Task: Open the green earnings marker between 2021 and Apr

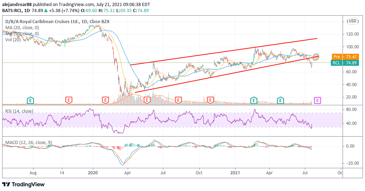Action: [254, 101]
